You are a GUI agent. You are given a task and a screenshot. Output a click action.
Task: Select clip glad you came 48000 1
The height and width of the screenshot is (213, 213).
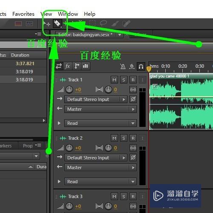tap(181, 101)
